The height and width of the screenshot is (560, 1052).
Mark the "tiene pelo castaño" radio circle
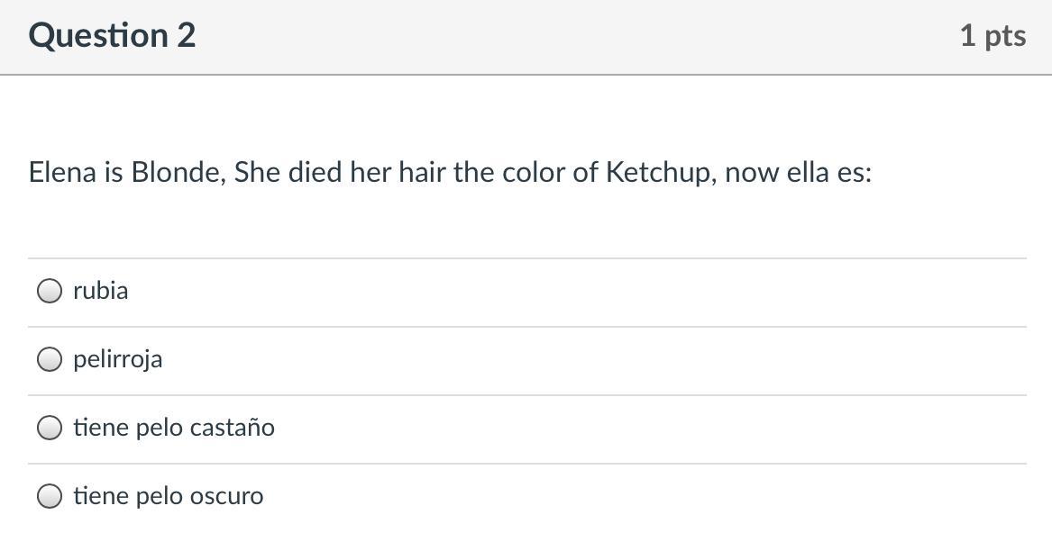point(50,428)
